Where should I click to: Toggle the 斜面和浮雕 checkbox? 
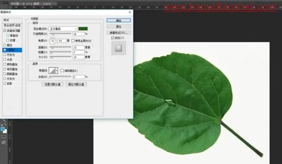click(5, 31)
